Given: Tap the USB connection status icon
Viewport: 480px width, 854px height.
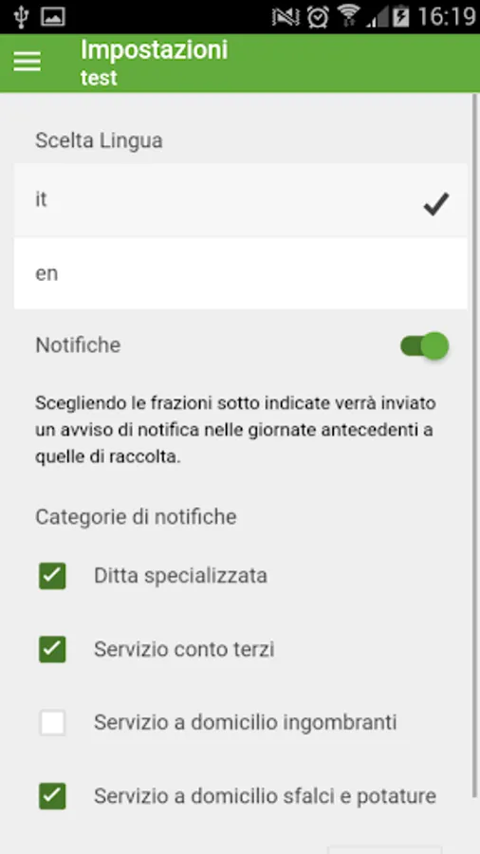Looking at the screenshot, I should click(21, 16).
